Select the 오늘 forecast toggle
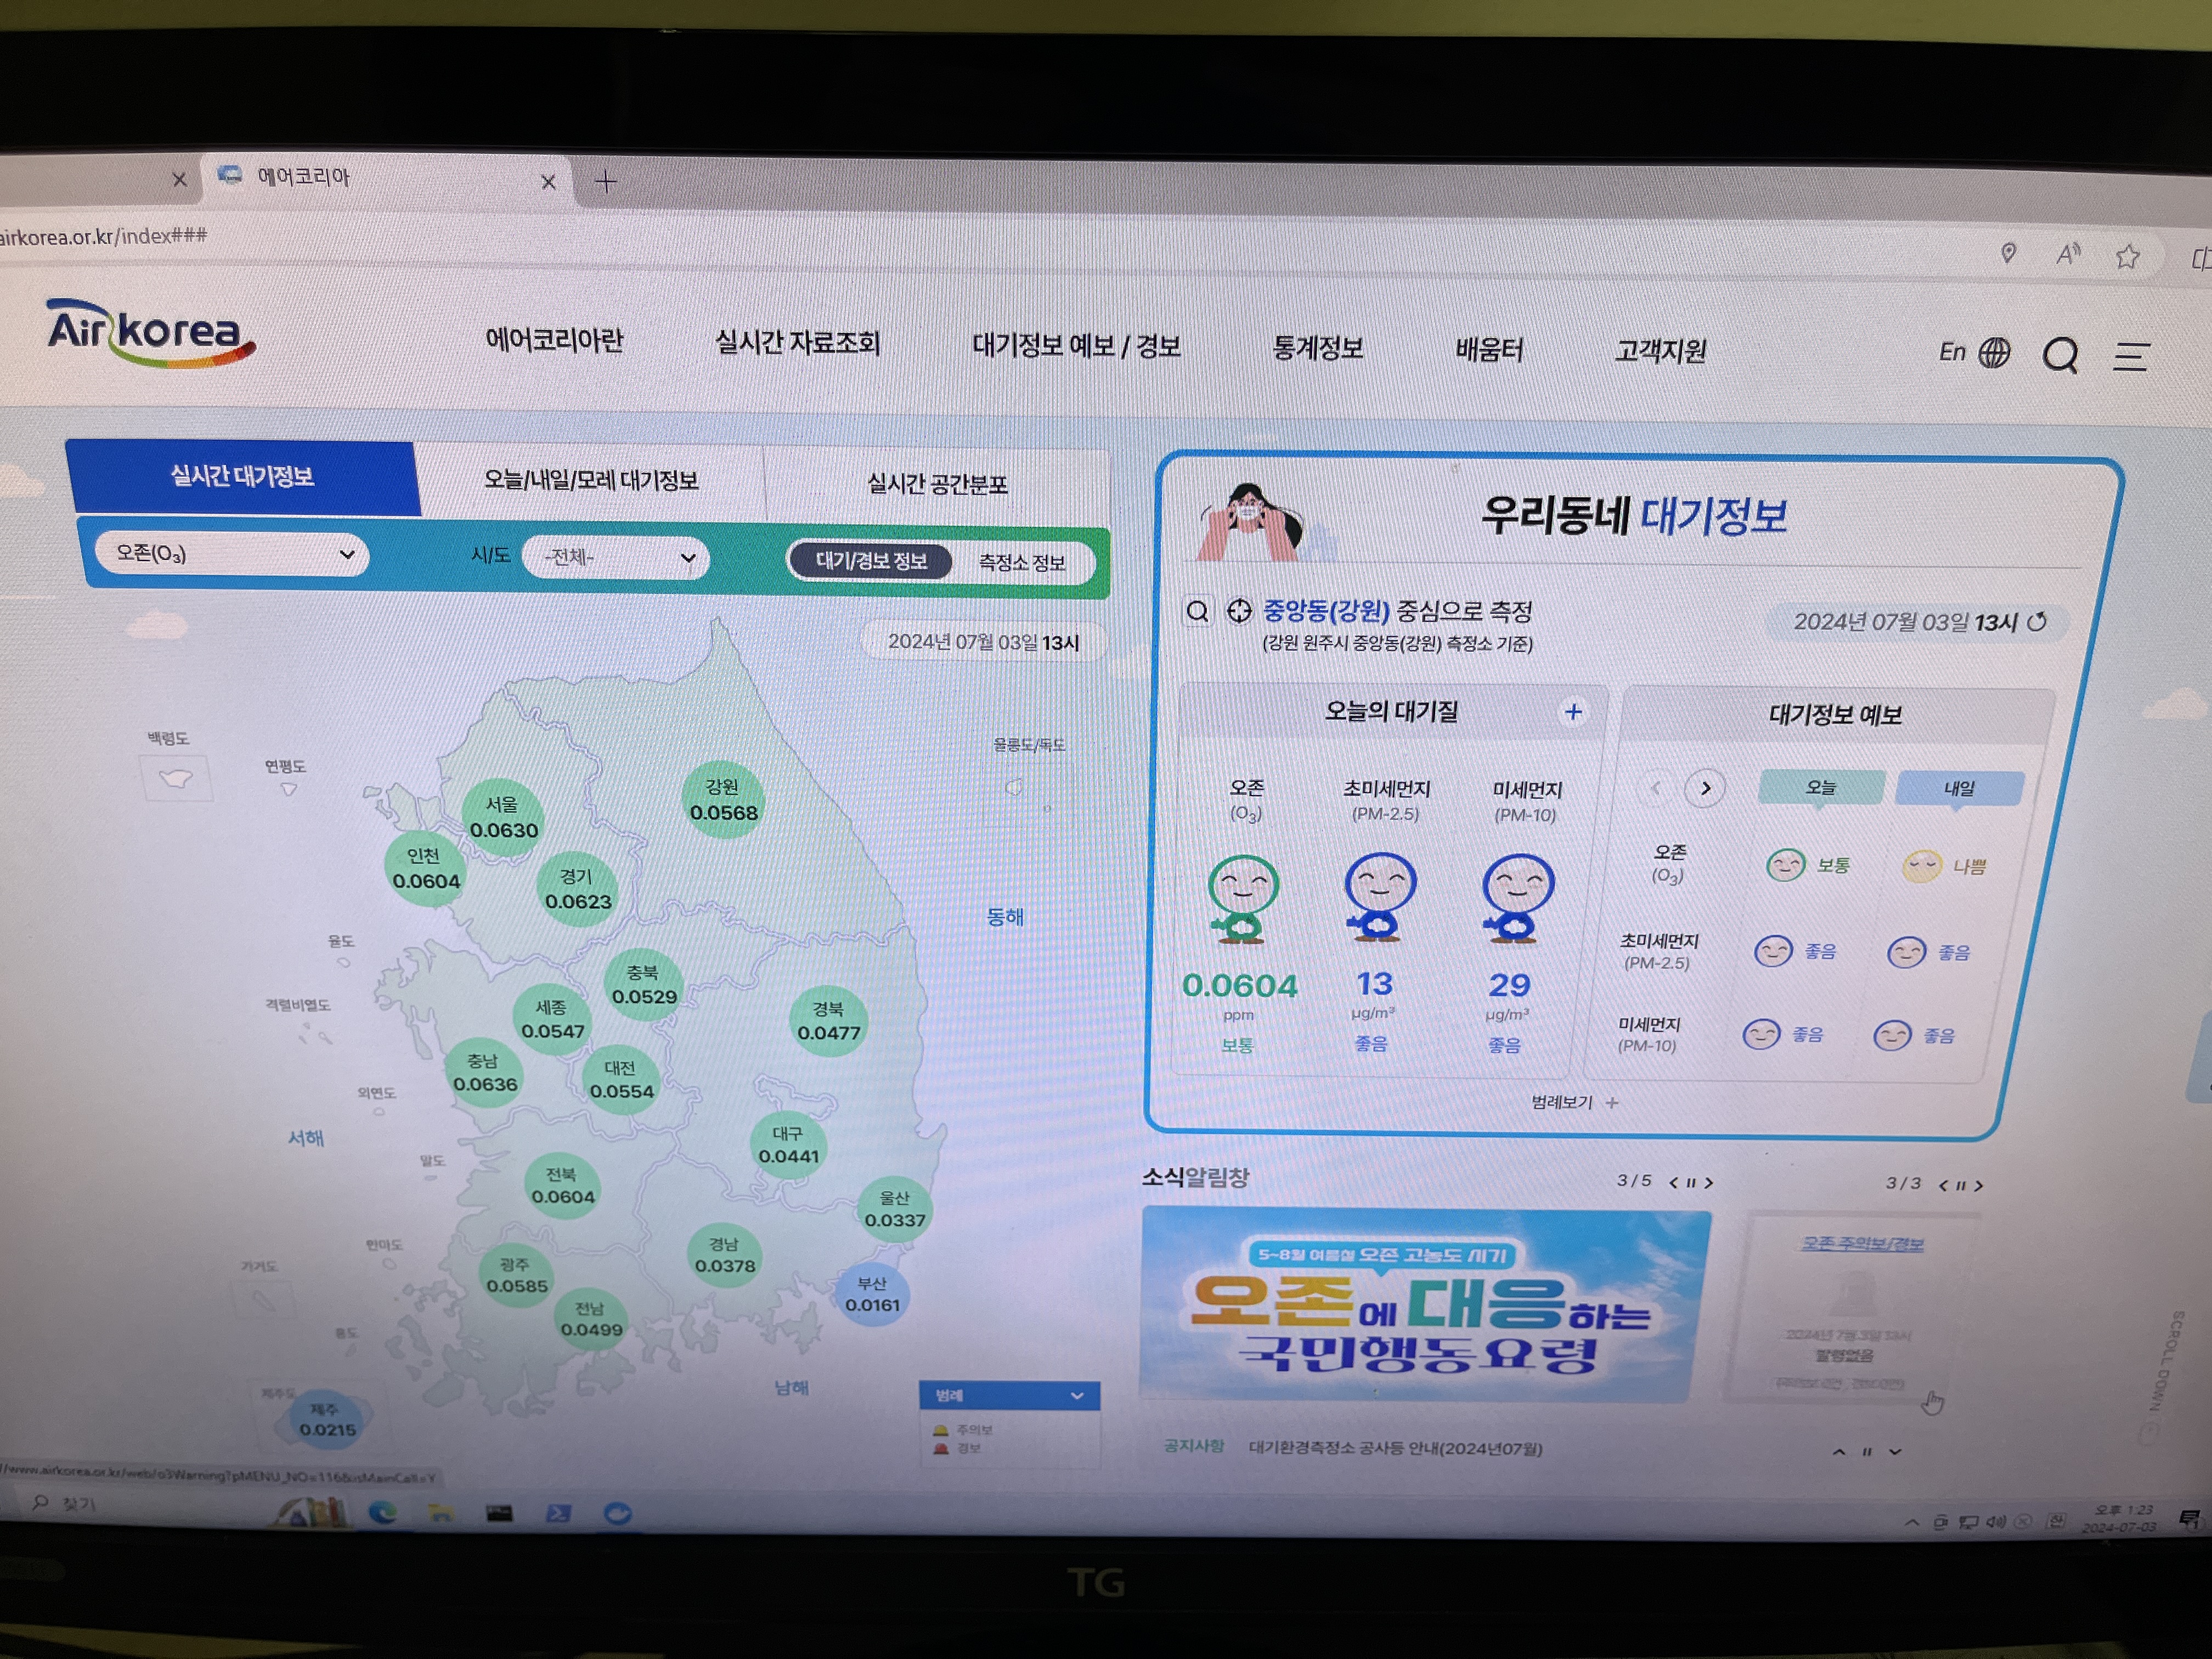This screenshot has height=1659, width=2212. pyautogui.click(x=1821, y=788)
